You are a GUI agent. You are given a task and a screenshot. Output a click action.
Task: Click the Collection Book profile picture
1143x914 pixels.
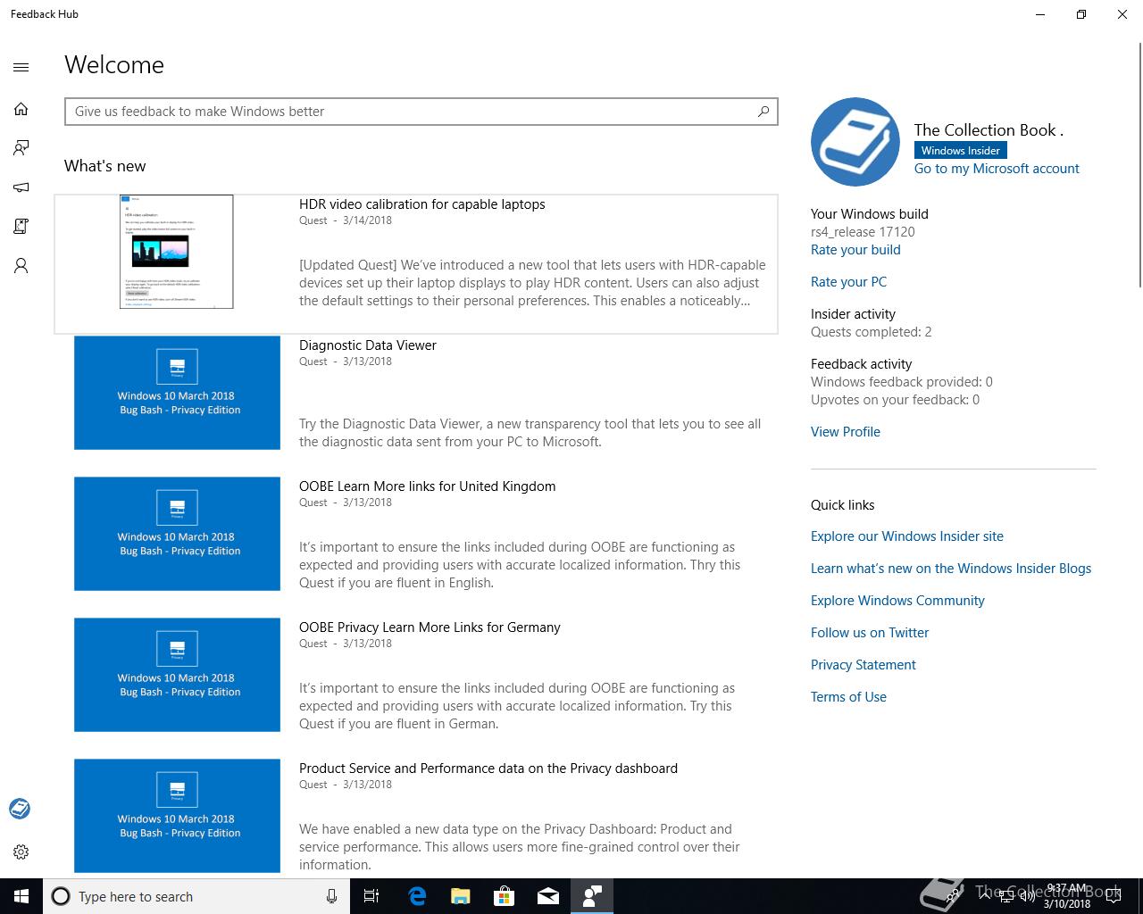click(x=855, y=142)
